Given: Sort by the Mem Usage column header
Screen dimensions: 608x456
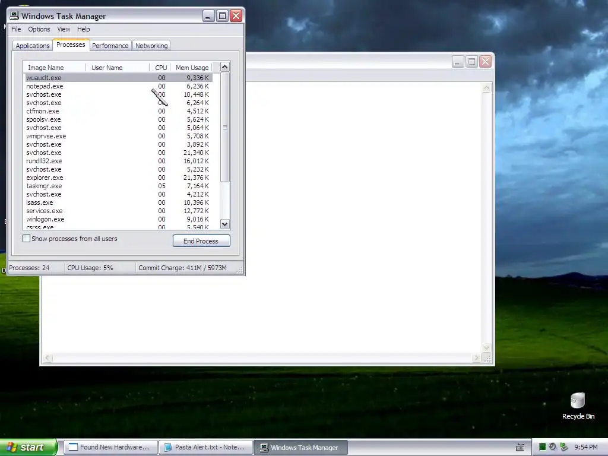Looking at the screenshot, I should click(x=192, y=68).
